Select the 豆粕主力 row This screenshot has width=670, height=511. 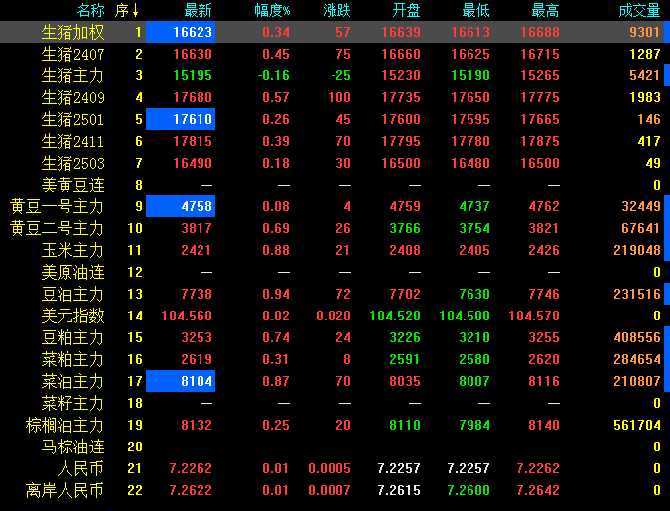[335, 337]
